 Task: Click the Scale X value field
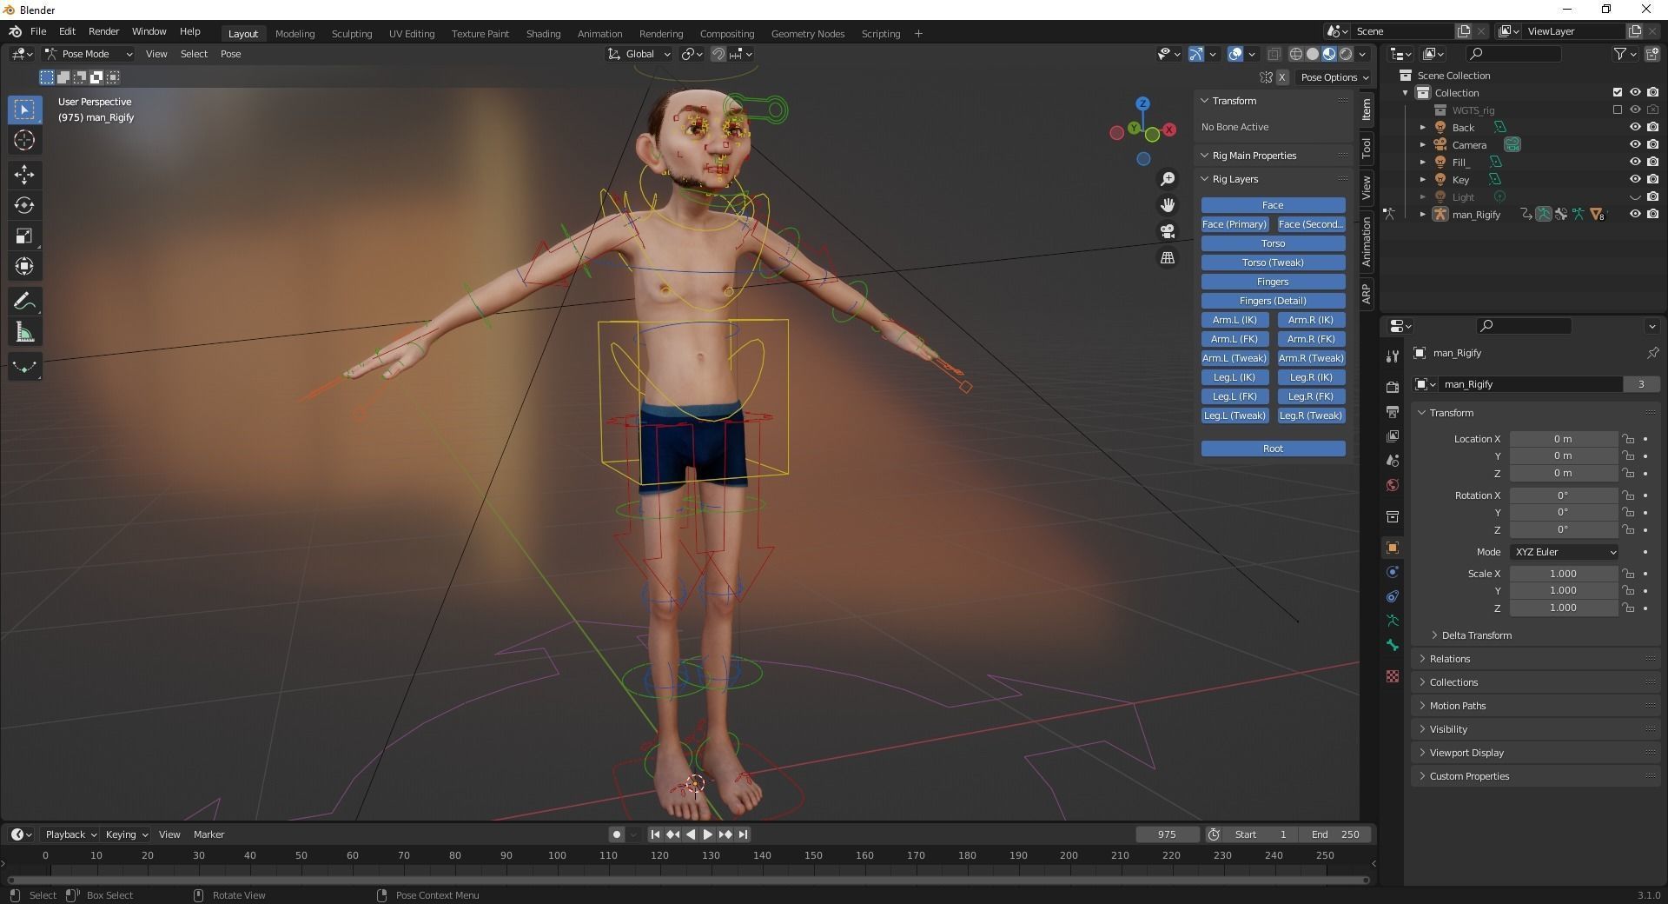(1563, 574)
